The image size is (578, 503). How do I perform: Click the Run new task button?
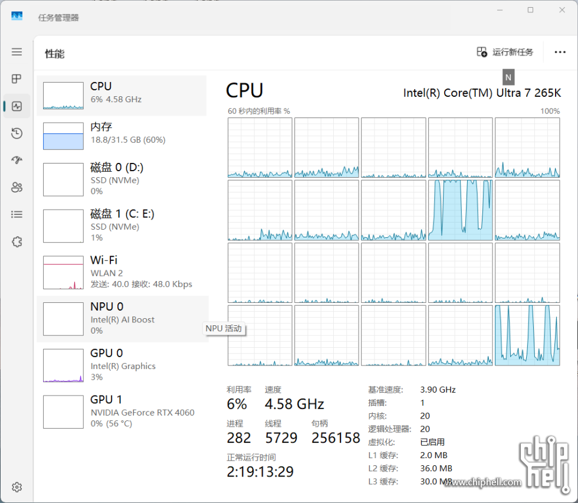click(x=505, y=53)
